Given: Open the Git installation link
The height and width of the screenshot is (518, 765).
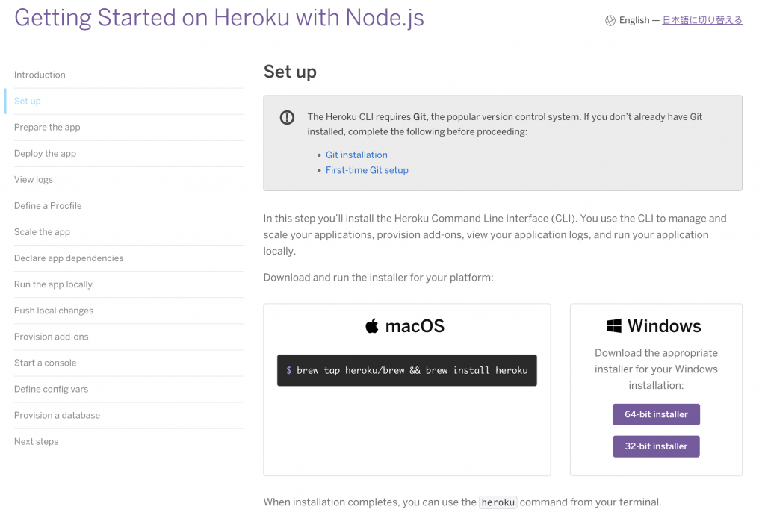Looking at the screenshot, I should click(356, 155).
